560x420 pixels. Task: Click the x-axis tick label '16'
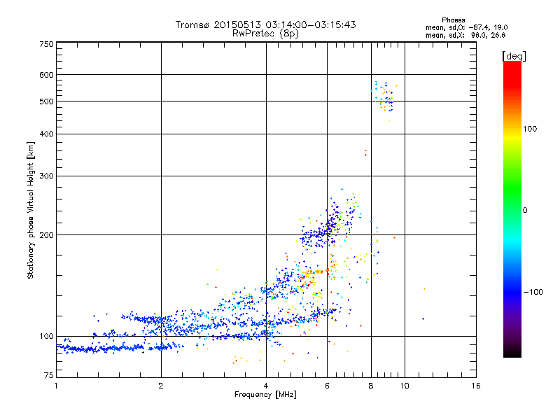pyautogui.click(x=476, y=386)
